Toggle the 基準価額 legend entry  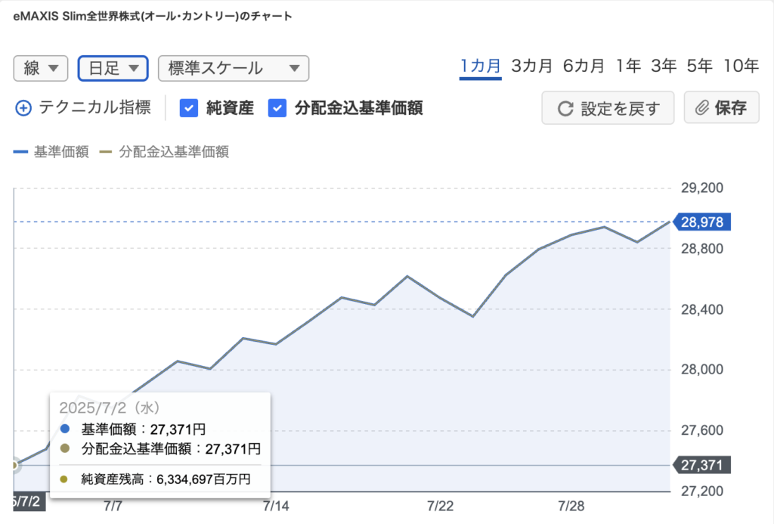pyautogui.click(x=51, y=152)
